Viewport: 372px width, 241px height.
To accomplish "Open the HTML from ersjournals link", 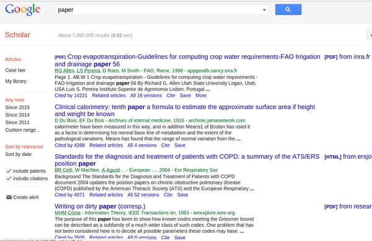I will tap(348, 157).
